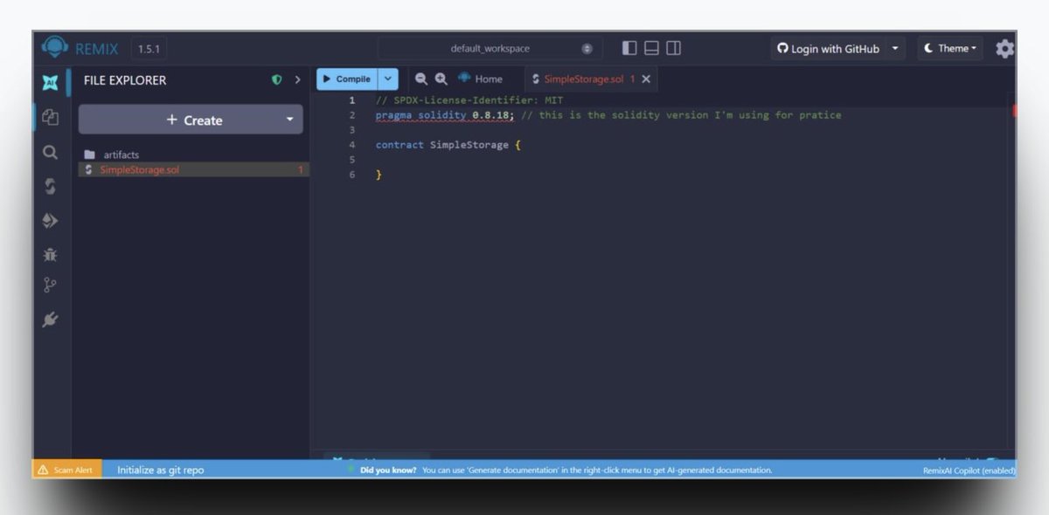Click the green shield icon in File Explorer
This screenshot has width=1049, height=515.
(277, 79)
